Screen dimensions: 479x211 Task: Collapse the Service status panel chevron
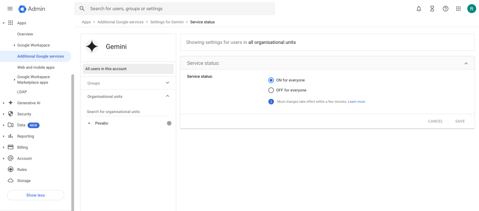[x=466, y=63]
